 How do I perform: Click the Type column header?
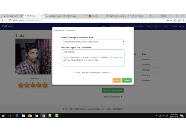click(x=144, y=54)
